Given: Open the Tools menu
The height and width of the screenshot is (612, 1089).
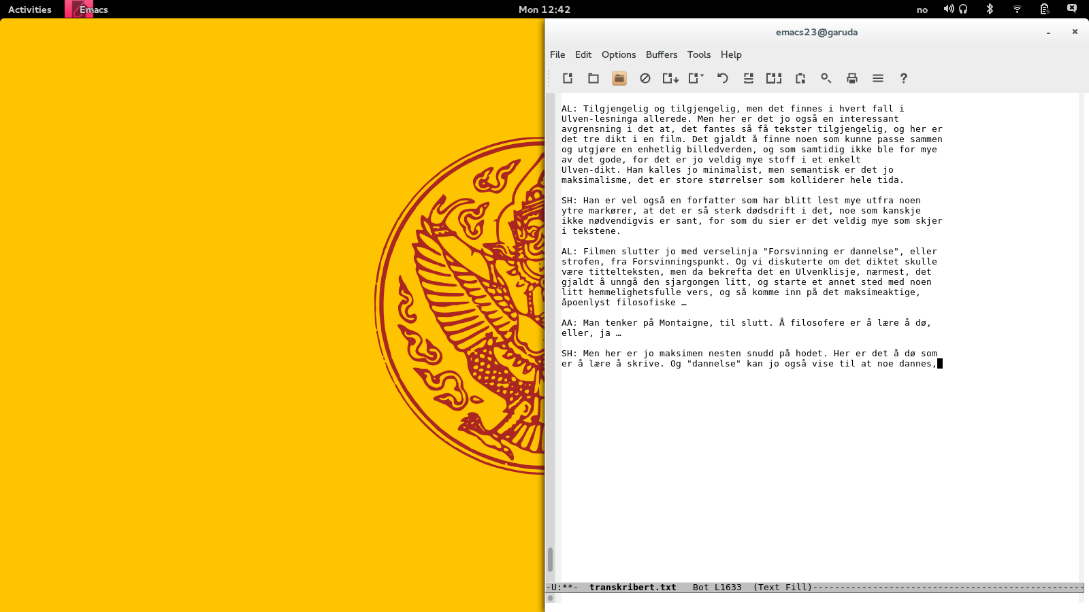Looking at the screenshot, I should (x=699, y=54).
